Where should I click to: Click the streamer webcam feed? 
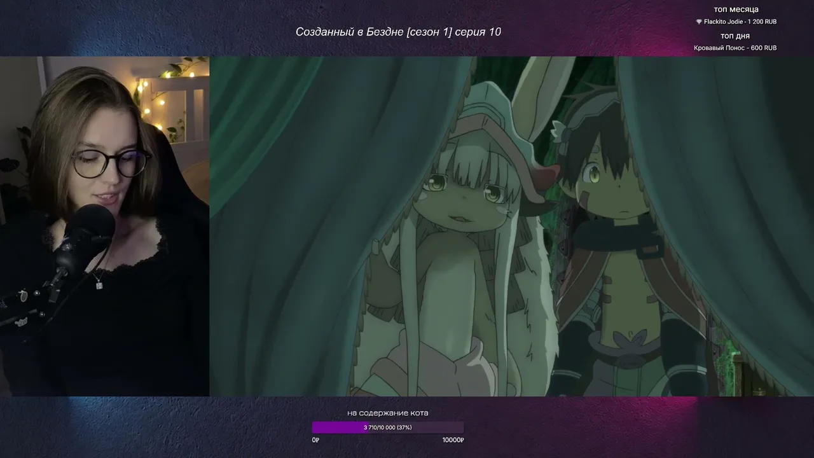[x=104, y=226]
